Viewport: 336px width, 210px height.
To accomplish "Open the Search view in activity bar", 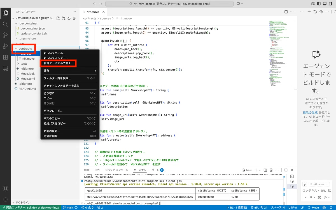I will point(5,24).
